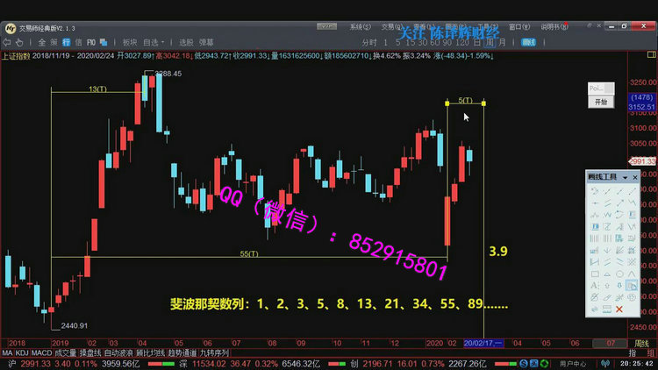Click the 开始 button

599,102
